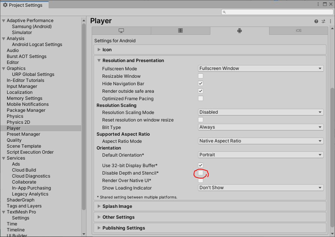Image resolution: width=335 pixels, height=237 pixels.
Task: Open Preset Manager settings
Action: [x=23, y=134]
